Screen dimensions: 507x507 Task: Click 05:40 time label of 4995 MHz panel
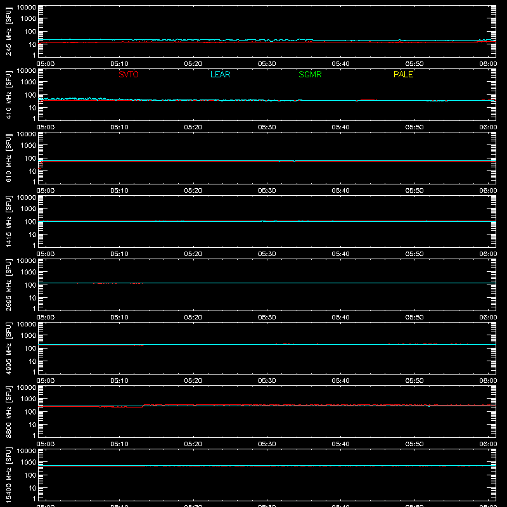(340, 381)
